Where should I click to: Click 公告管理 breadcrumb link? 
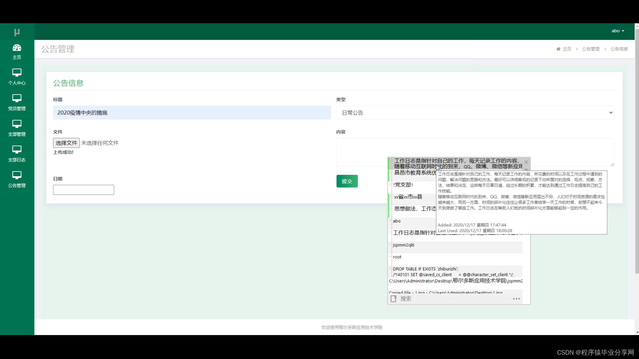click(591, 49)
